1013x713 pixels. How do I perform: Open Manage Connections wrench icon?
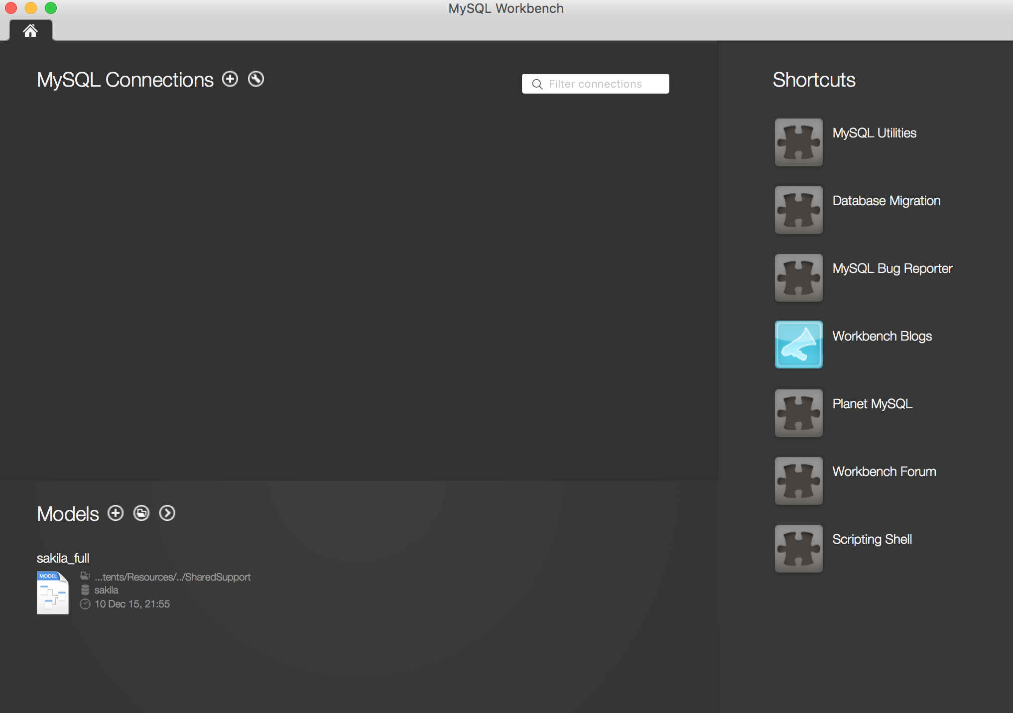(x=256, y=79)
